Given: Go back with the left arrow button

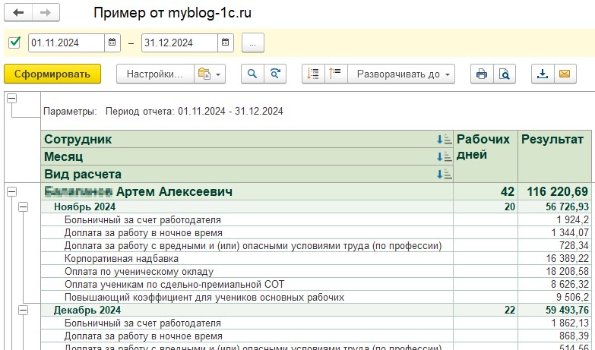Looking at the screenshot, I should (x=18, y=12).
